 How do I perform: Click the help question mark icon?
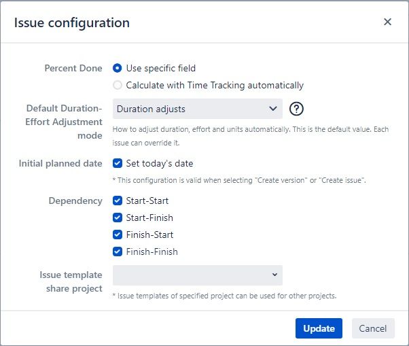[296, 109]
